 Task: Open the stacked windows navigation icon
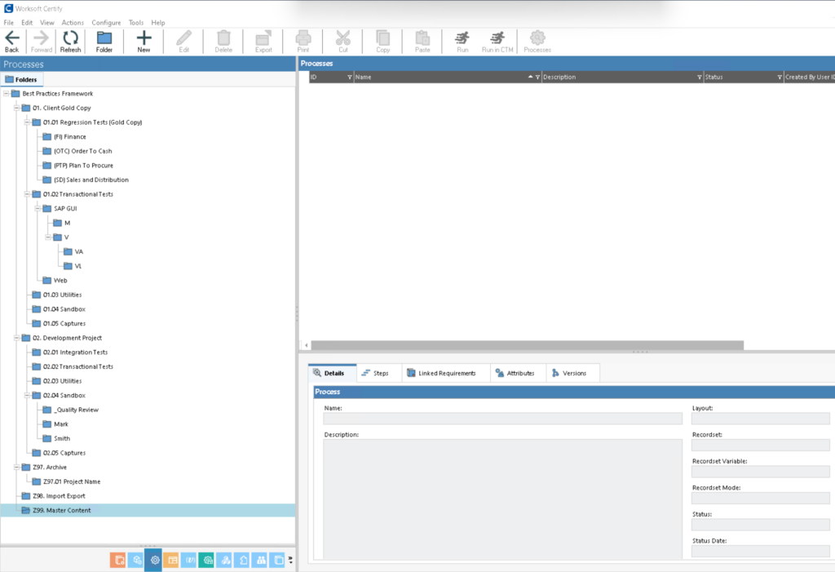point(277,560)
